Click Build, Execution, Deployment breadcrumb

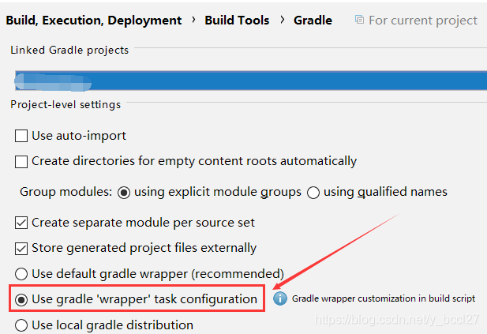pyautogui.click(x=93, y=21)
